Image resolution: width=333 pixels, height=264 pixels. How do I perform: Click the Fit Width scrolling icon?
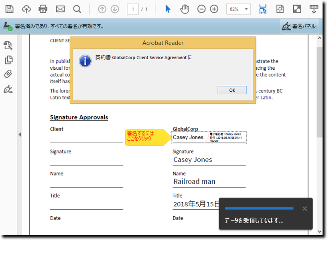tap(263, 9)
